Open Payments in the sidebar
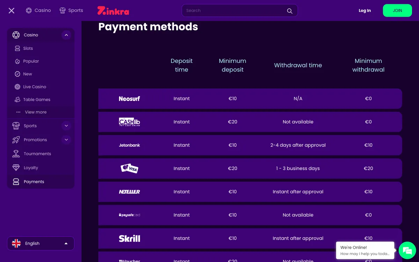The image size is (419, 262). (x=34, y=182)
